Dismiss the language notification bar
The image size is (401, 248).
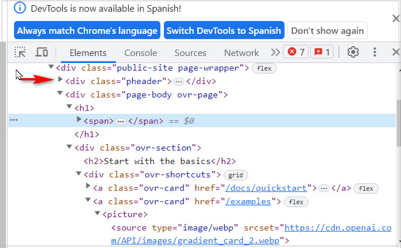pos(395,18)
